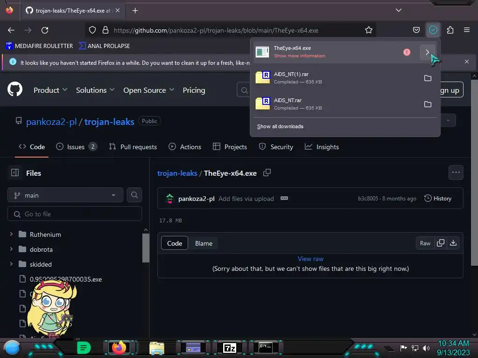Open the MEDIAFIRE ROULETTER bookmark
Image resolution: width=478 pixels, height=358 pixels.
tap(39, 46)
